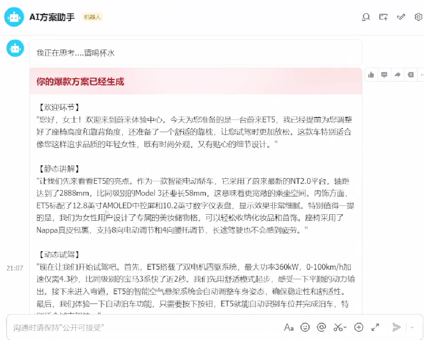Viewport: 424px width, 340px height.
Task: Click the message input field at the bottom
Action: [x=122, y=327]
